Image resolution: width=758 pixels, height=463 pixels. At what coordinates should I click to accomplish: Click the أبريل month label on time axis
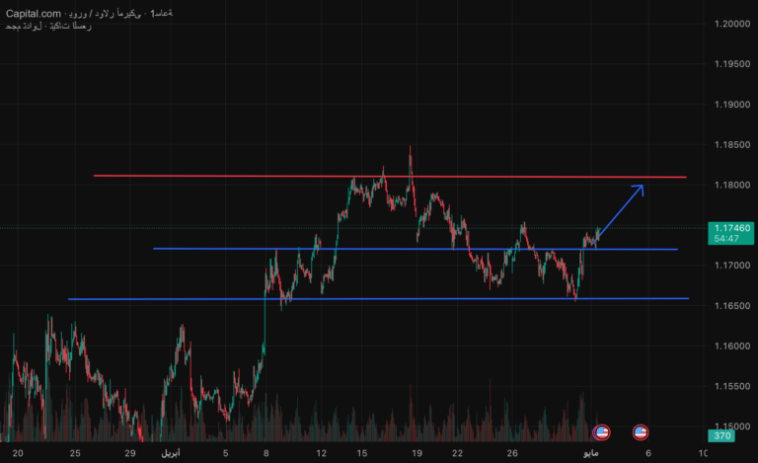(170, 453)
